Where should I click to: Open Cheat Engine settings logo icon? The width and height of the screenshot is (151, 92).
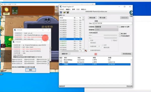tap(131, 13)
